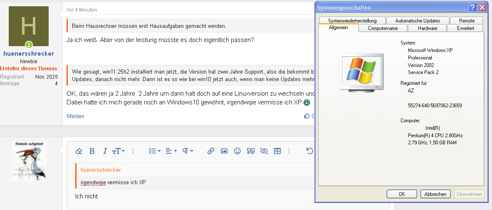Open the first more-options dots after font size
The image size is (492, 210).
point(133,151)
